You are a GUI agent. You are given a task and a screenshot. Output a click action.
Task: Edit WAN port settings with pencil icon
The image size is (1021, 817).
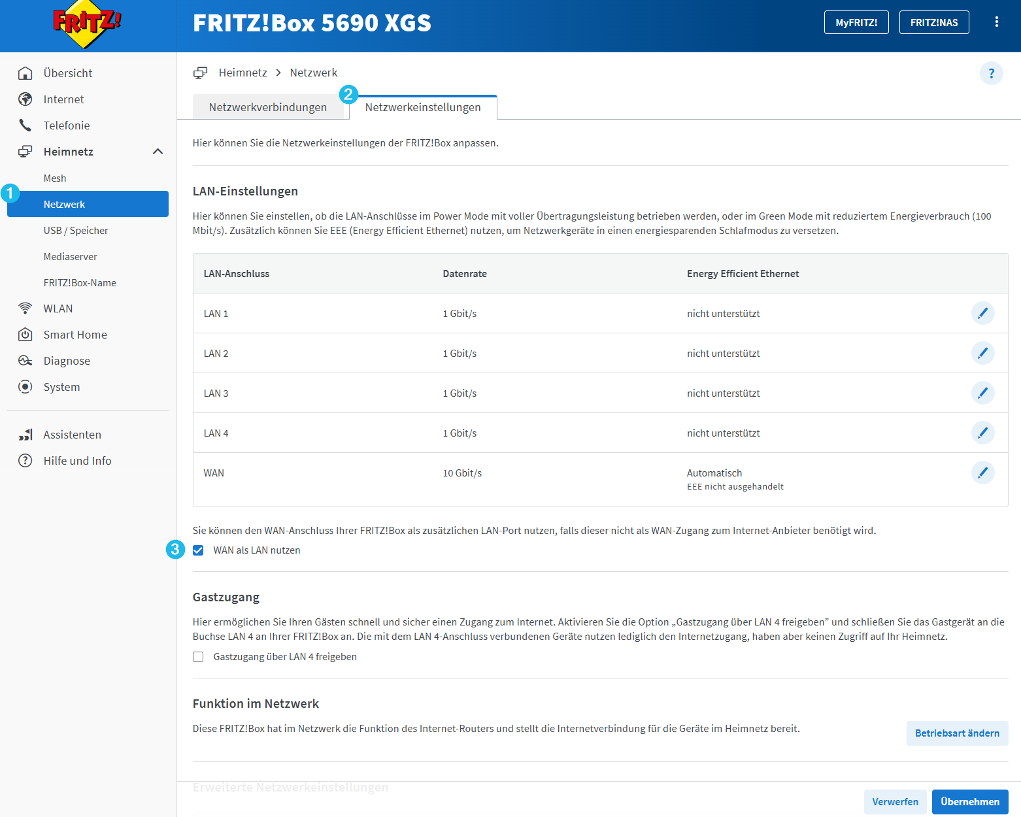982,473
